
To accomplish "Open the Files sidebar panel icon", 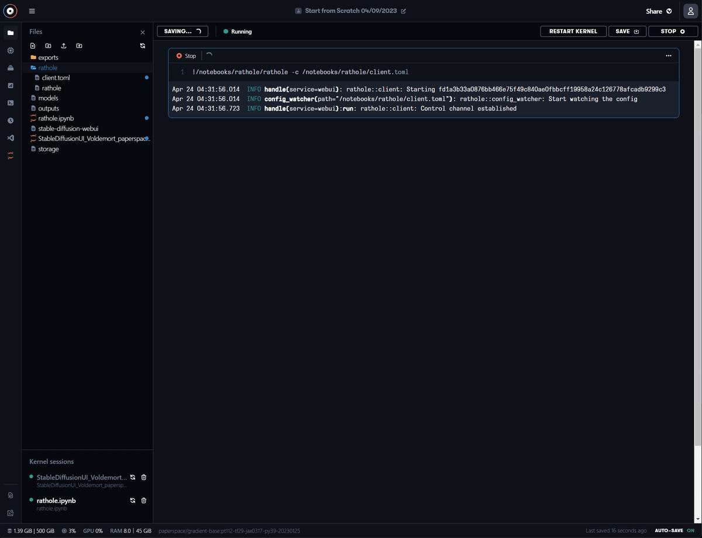I will [x=11, y=33].
